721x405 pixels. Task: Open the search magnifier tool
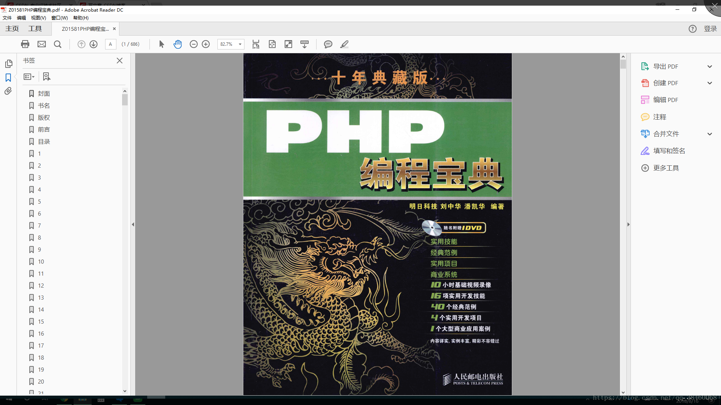[x=57, y=44]
